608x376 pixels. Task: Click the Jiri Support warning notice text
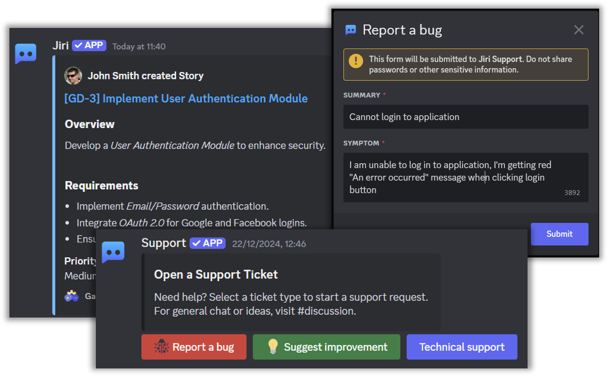tap(470, 64)
